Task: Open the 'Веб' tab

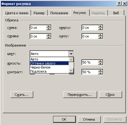Action: click(116, 13)
